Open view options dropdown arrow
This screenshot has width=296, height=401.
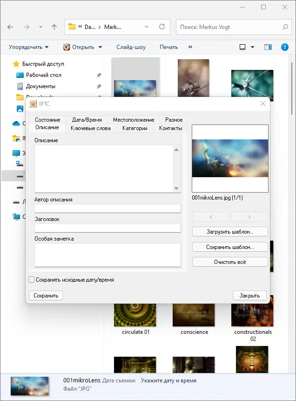(x=252, y=47)
